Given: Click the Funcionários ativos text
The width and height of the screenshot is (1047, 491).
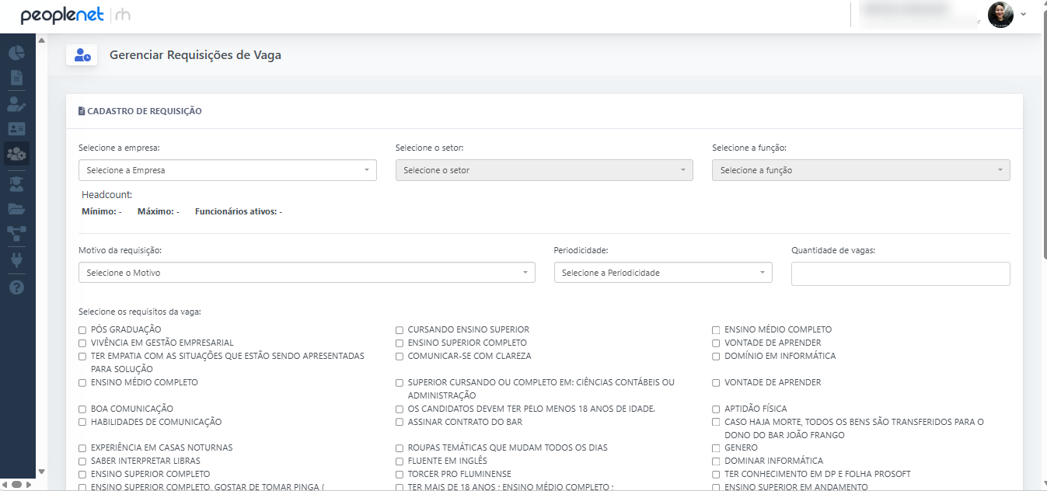Looking at the screenshot, I should [239, 211].
